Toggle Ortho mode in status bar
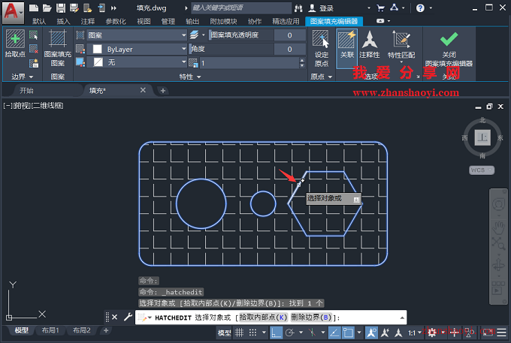The height and width of the screenshot is (343, 511). pyautogui.click(x=276, y=332)
